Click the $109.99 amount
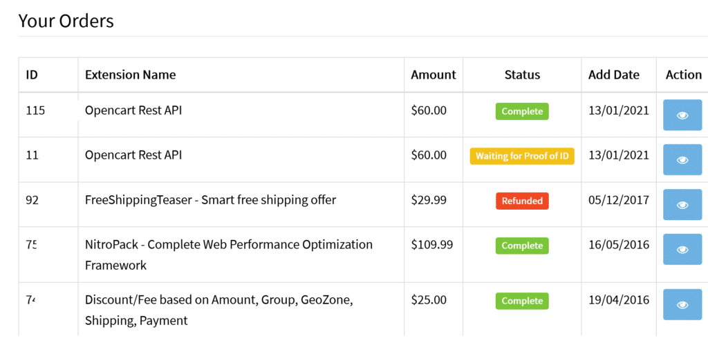The height and width of the screenshot is (338, 708). (x=431, y=245)
